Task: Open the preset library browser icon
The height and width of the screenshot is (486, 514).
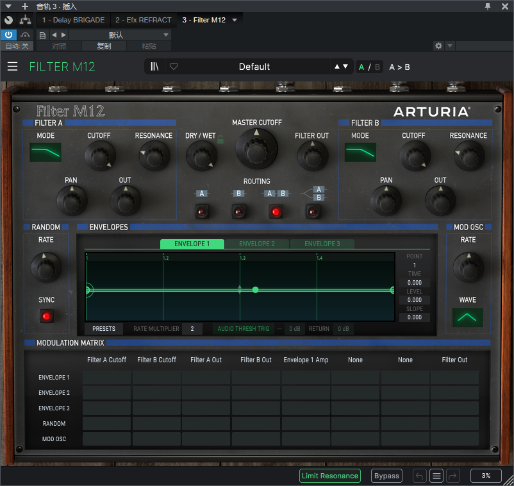Action: (154, 67)
